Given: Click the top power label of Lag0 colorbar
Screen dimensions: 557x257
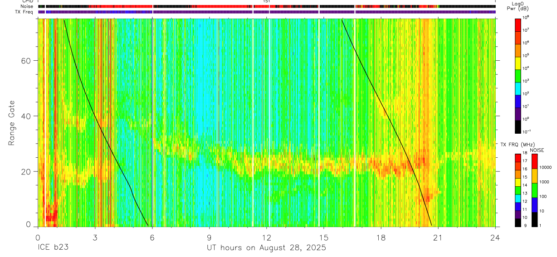Looking at the screenshot, I should tap(527, 17).
